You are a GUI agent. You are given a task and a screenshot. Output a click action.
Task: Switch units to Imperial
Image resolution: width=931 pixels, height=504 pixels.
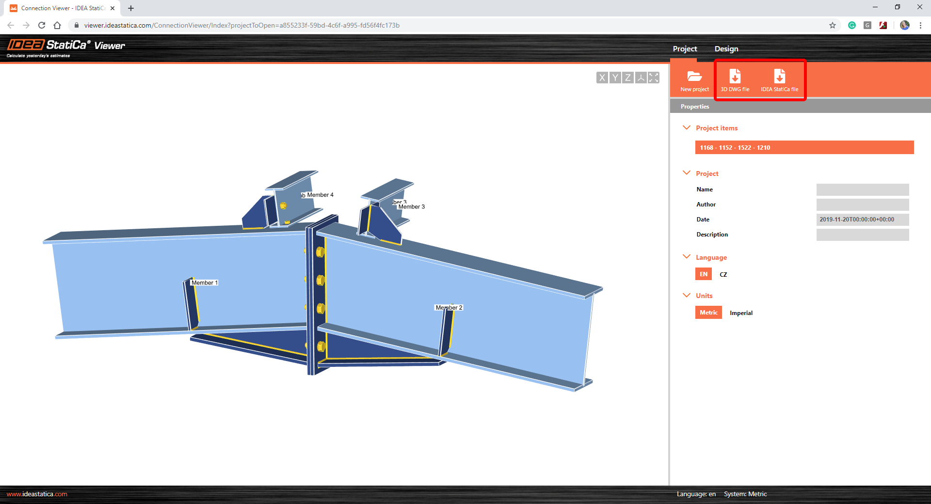(741, 313)
